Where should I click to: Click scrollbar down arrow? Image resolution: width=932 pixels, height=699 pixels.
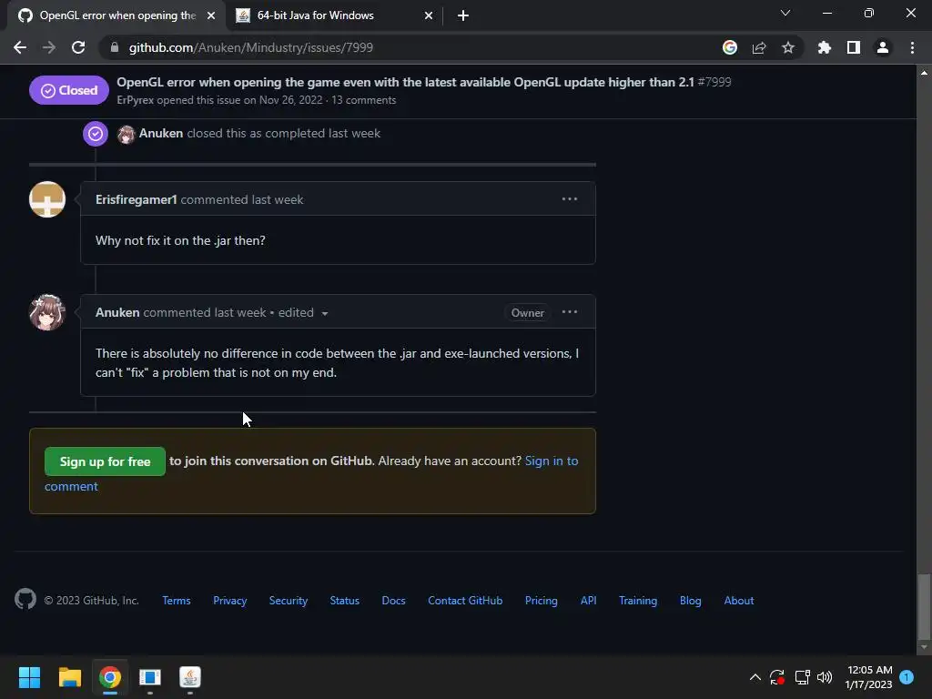(x=924, y=647)
